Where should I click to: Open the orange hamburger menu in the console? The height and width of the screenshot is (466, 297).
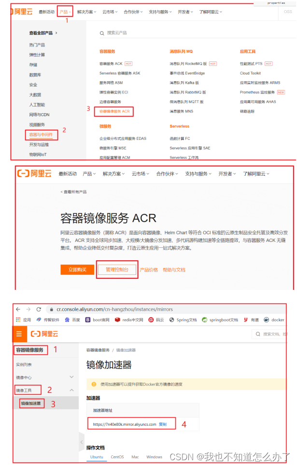[19, 334]
